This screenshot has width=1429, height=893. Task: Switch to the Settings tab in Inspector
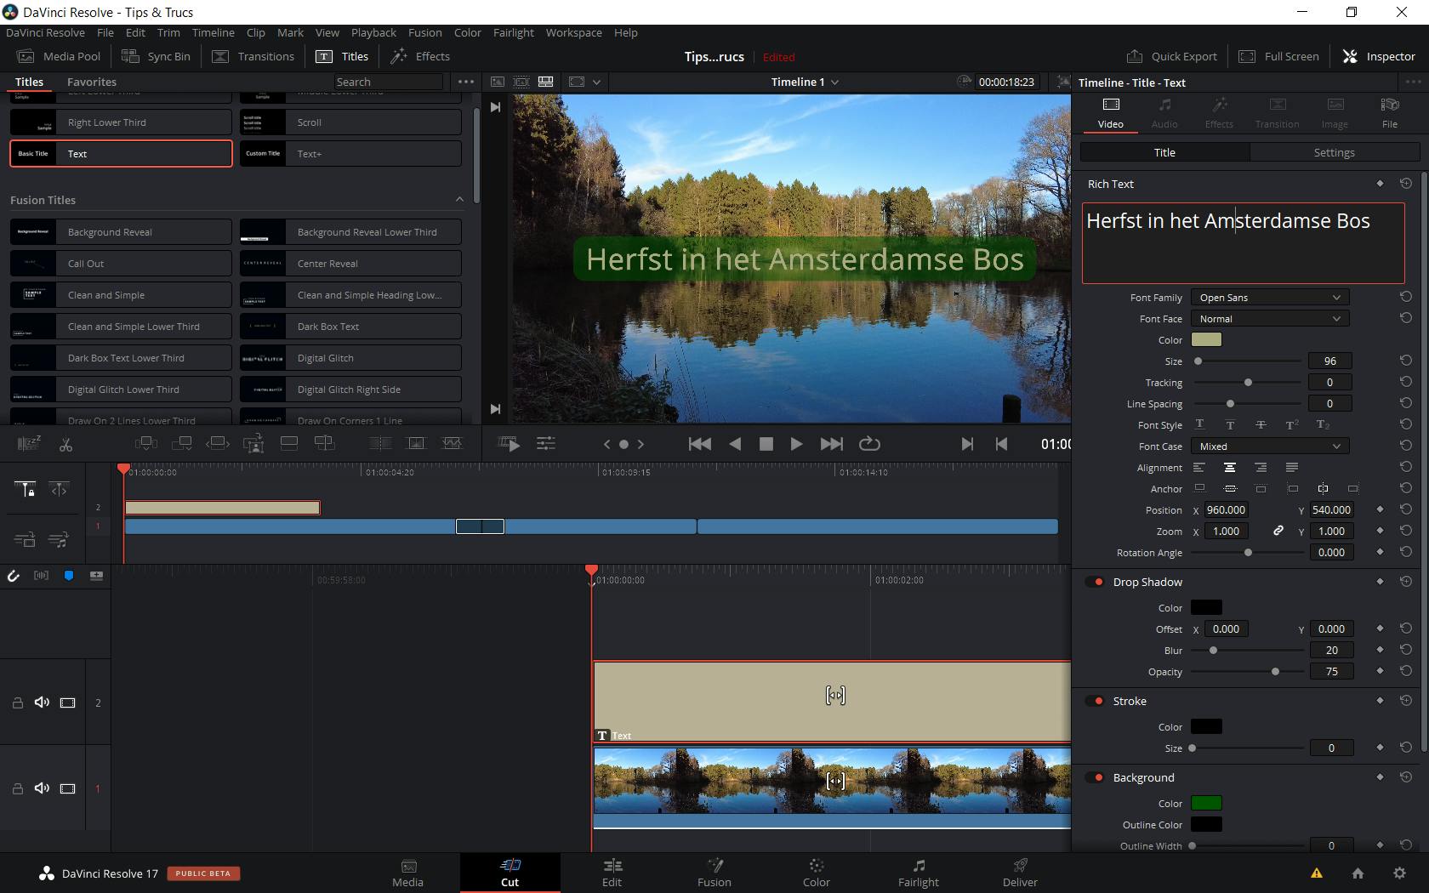click(1334, 152)
